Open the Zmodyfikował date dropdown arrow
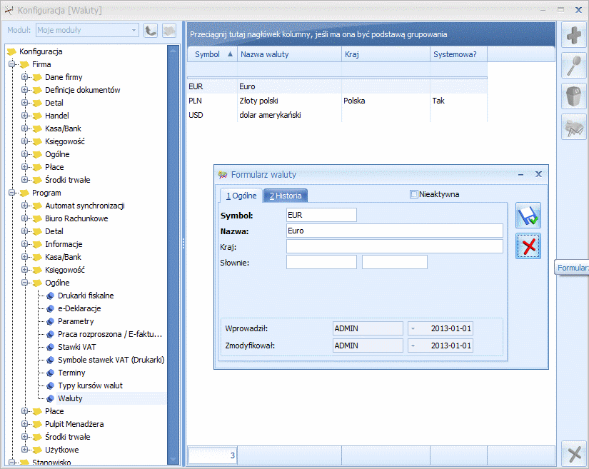 pos(413,346)
